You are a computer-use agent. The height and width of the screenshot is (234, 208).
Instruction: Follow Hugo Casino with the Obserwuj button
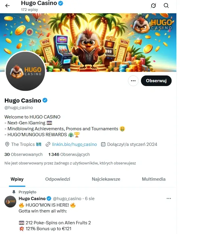coord(156,81)
